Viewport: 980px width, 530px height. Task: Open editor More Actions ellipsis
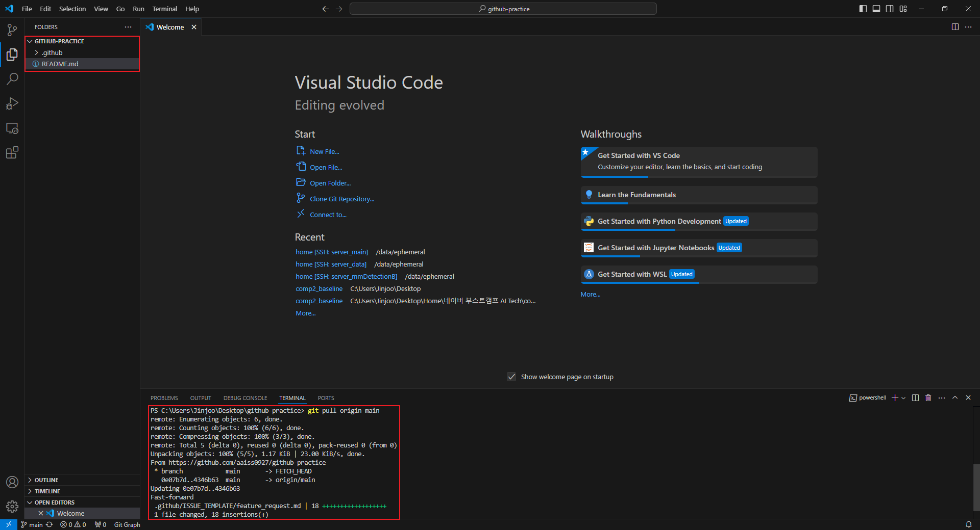pos(968,27)
